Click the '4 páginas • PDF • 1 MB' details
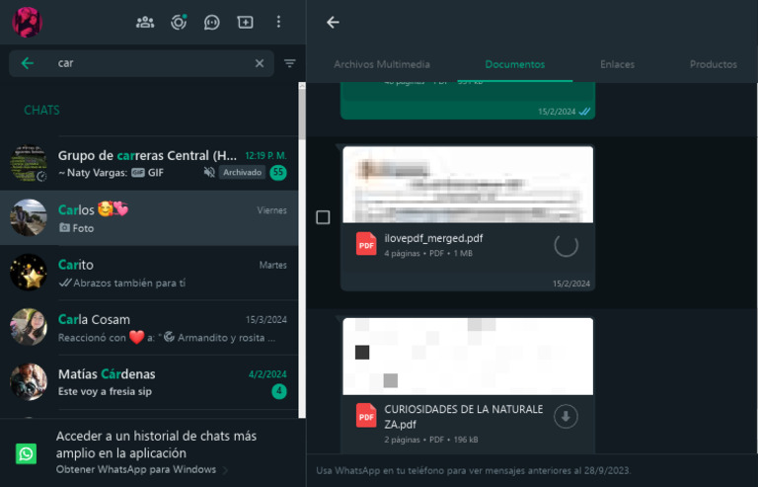This screenshot has width=758, height=487. tap(428, 254)
